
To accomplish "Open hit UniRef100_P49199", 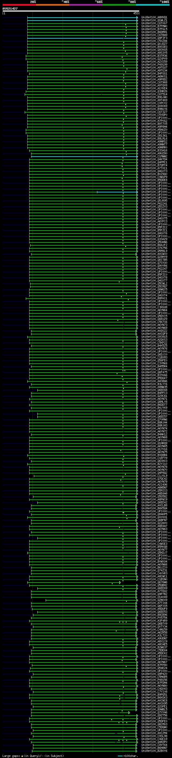I will pos(154,65).
